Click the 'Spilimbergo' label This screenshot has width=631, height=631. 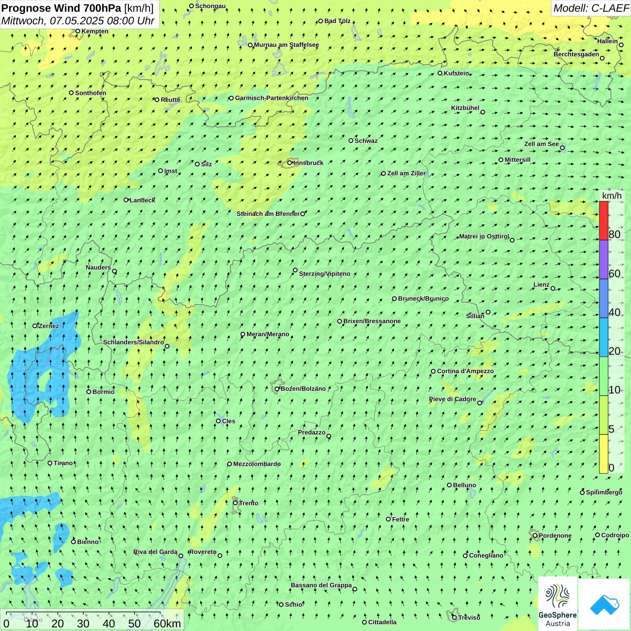[x=604, y=492]
